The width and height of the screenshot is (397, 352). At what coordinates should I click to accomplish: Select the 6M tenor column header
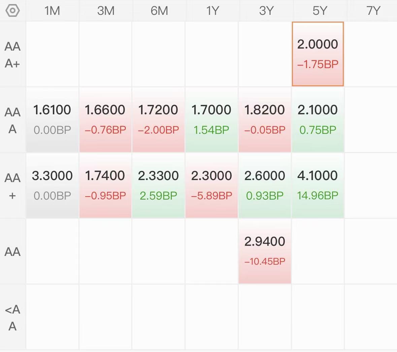tap(159, 11)
